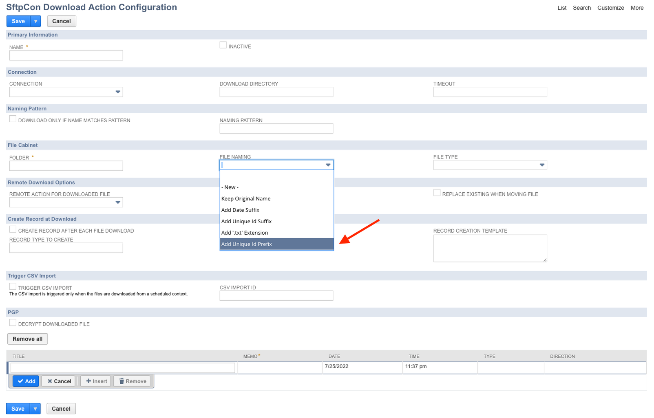Click the Insert button with plus icon
Image resolution: width=654 pixels, height=418 pixels.
(96, 381)
